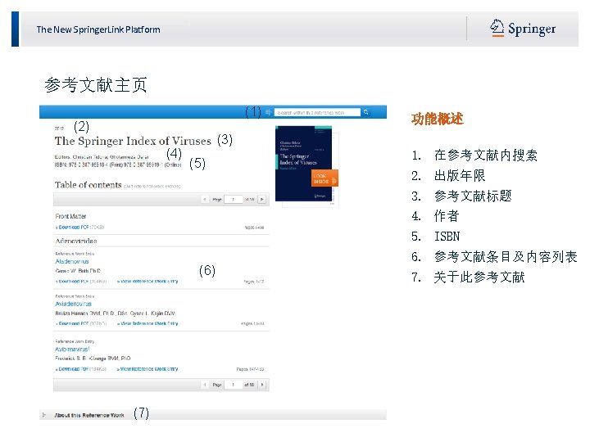
Task: Click the 参考文献主页 slide title
Action: [96, 85]
